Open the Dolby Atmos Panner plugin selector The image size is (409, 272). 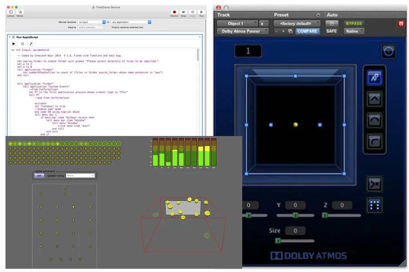coord(243,31)
